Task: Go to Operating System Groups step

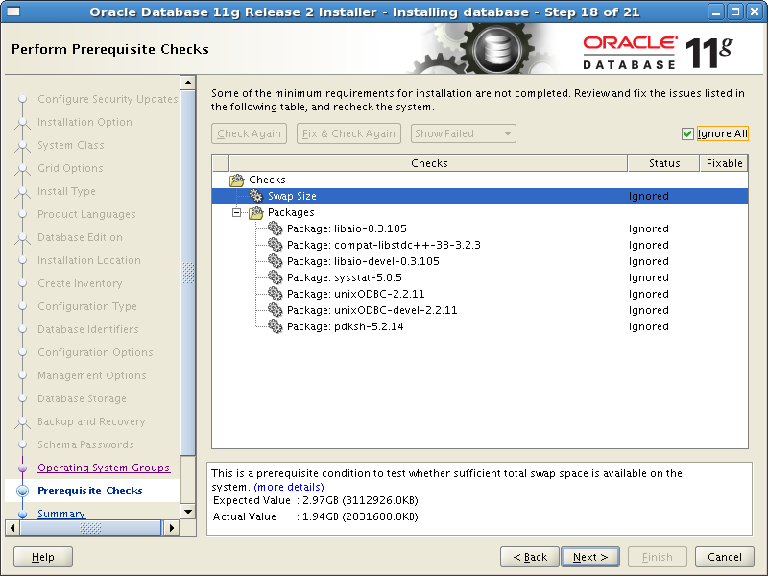Action: coord(104,468)
